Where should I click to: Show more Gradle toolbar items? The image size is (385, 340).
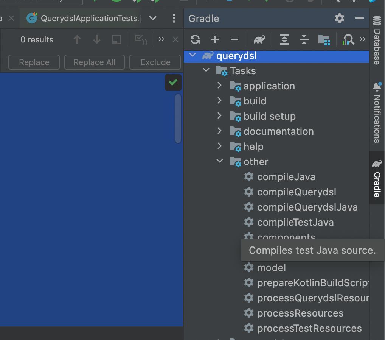[362, 39]
